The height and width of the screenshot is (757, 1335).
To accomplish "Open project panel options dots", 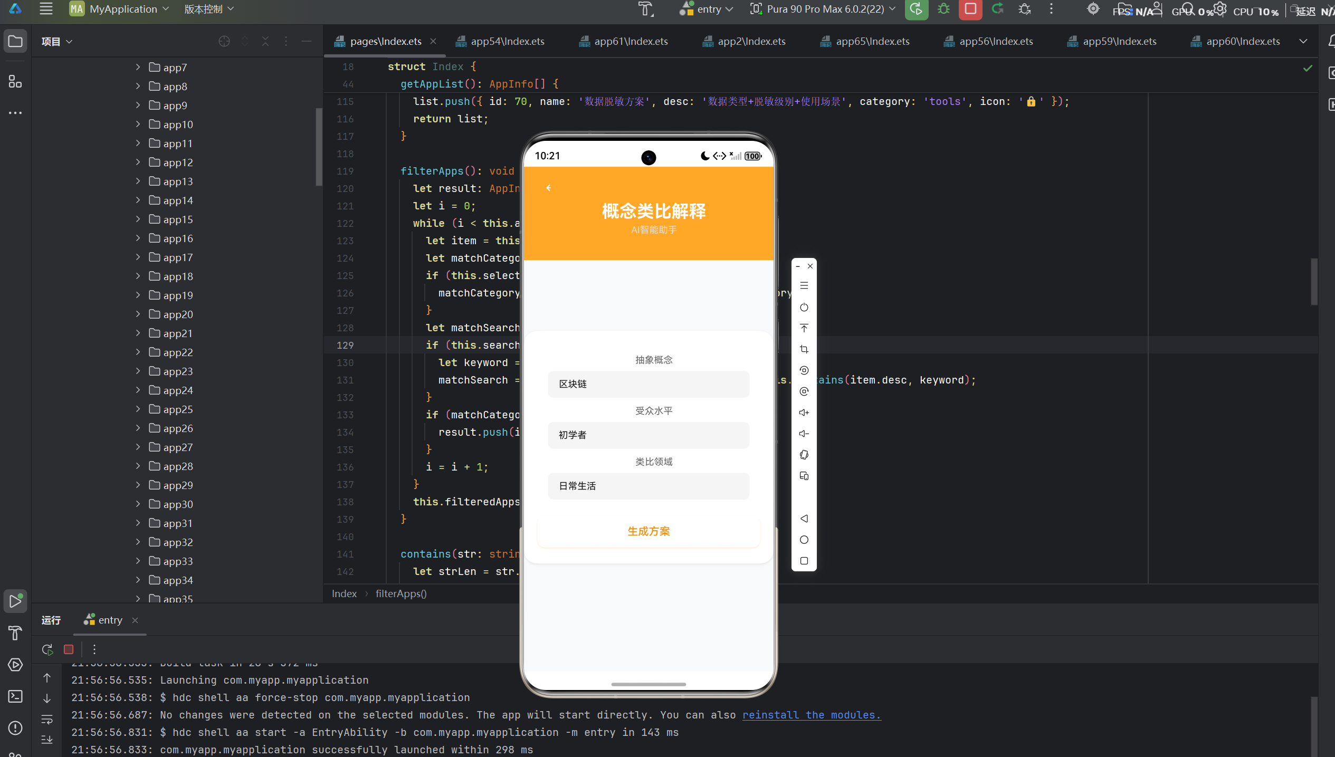I will click(x=286, y=41).
